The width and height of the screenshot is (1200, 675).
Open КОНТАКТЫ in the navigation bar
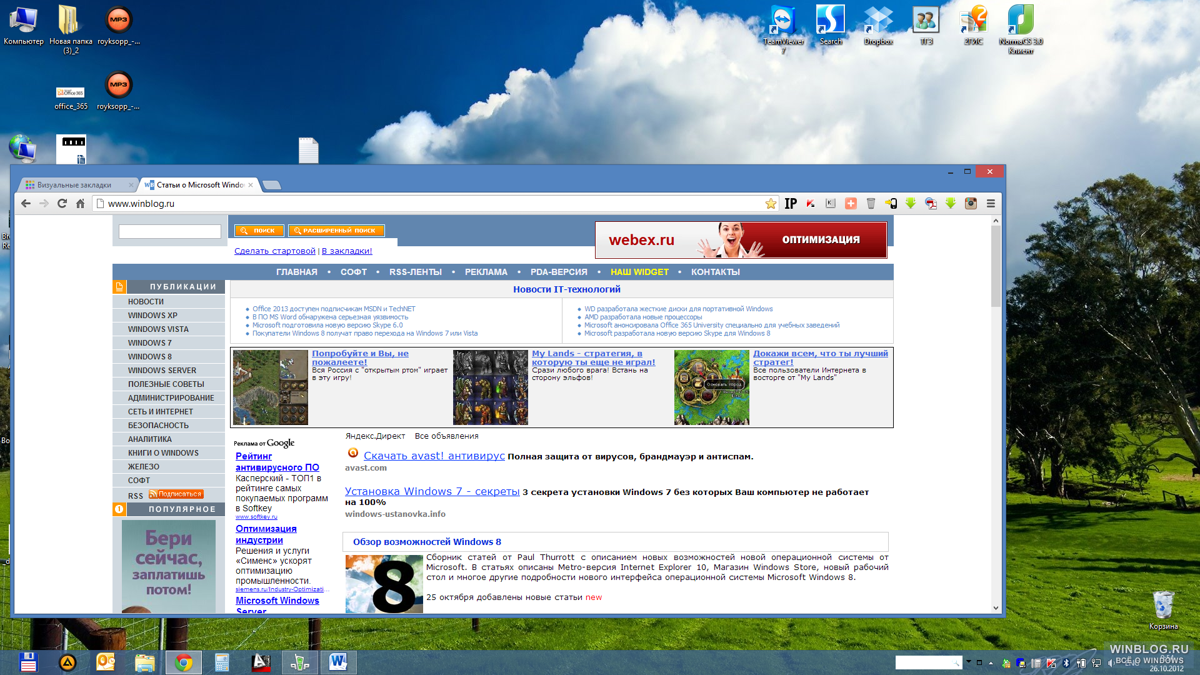[x=716, y=272]
